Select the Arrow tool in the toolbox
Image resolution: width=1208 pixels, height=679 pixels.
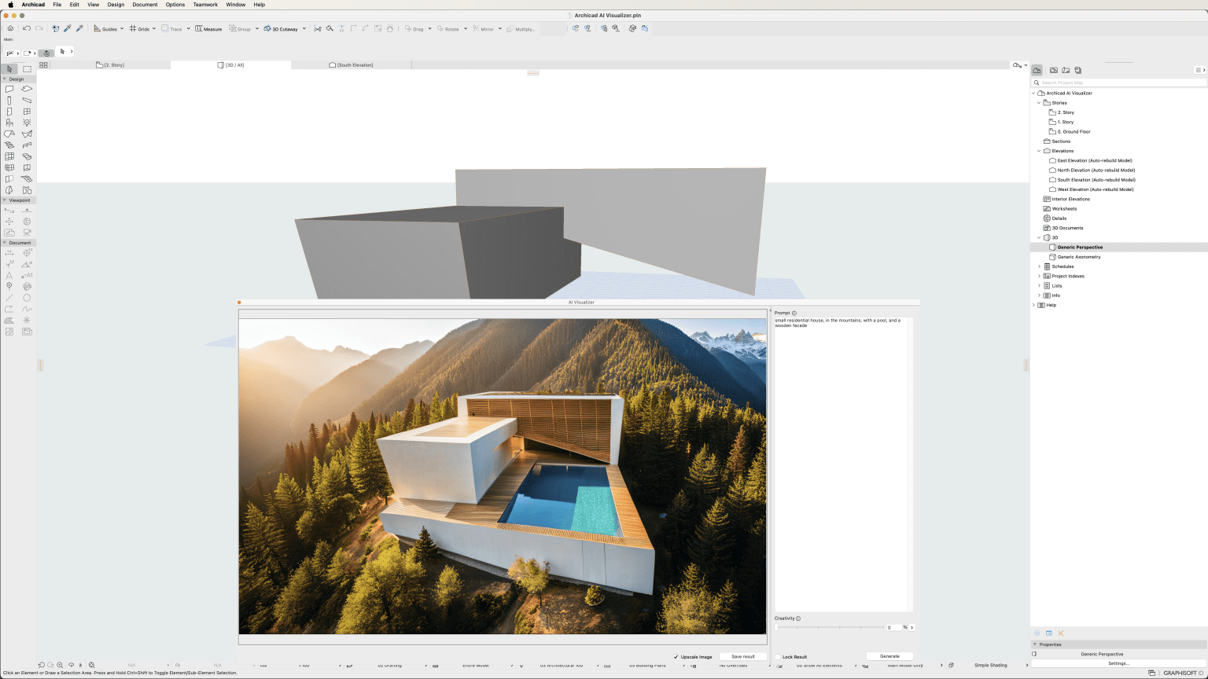click(x=9, y=69)
